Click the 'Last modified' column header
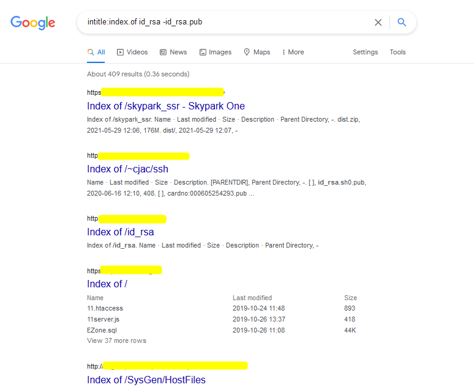Viewport: 474px width, 390px height. click(252, 298)
